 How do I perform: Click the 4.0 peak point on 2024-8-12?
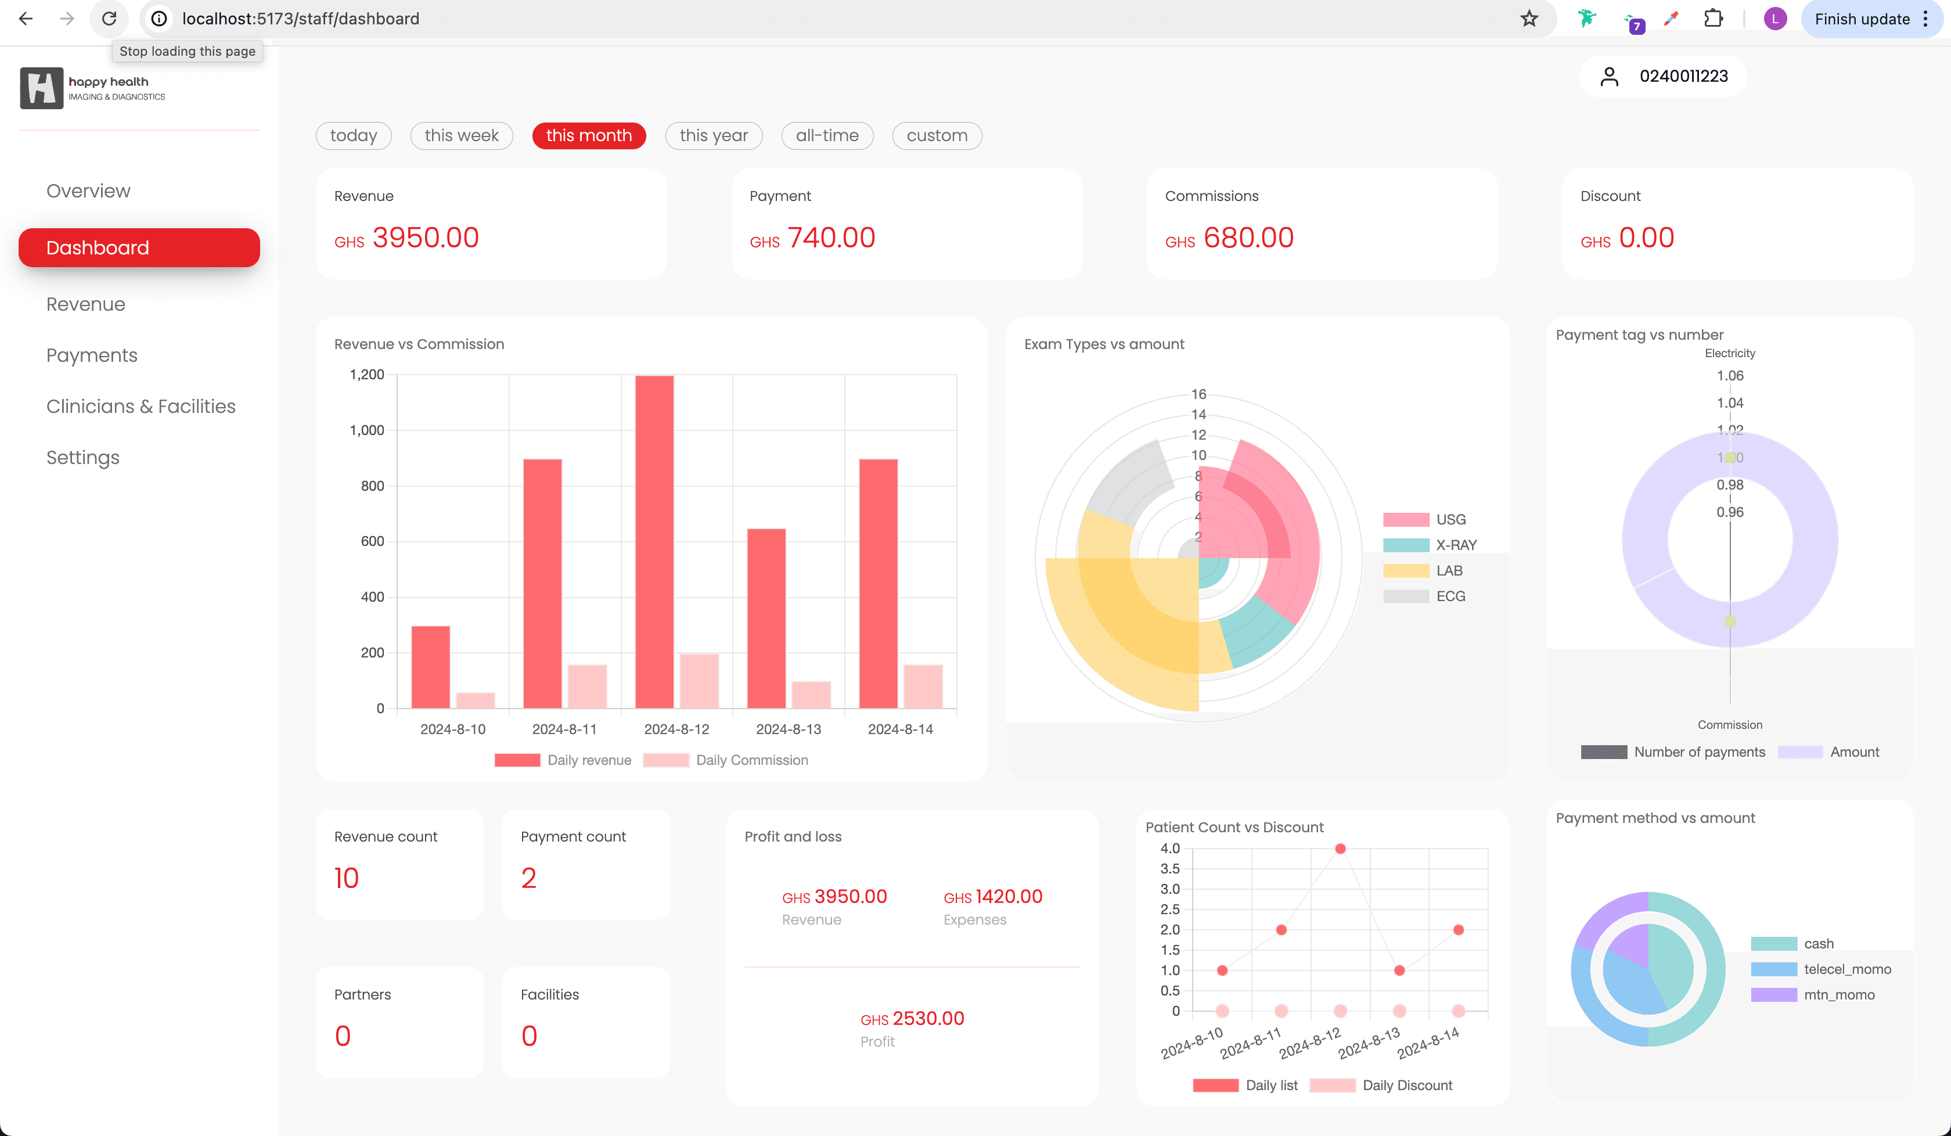[x=1340, y=849]
